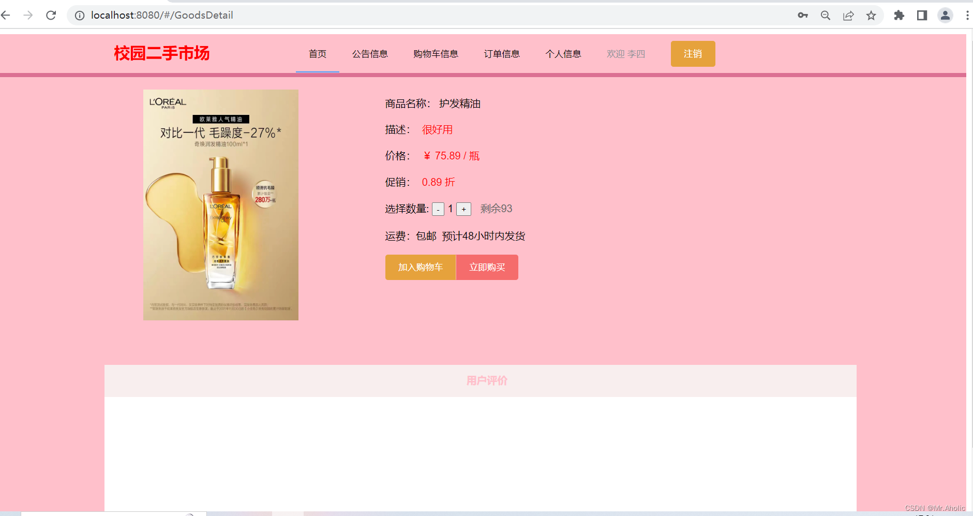Screen dimensions: 973x516
Task: Open 个人信息 from the navigation
Action: pyautogui.click(x=564, y=53)
